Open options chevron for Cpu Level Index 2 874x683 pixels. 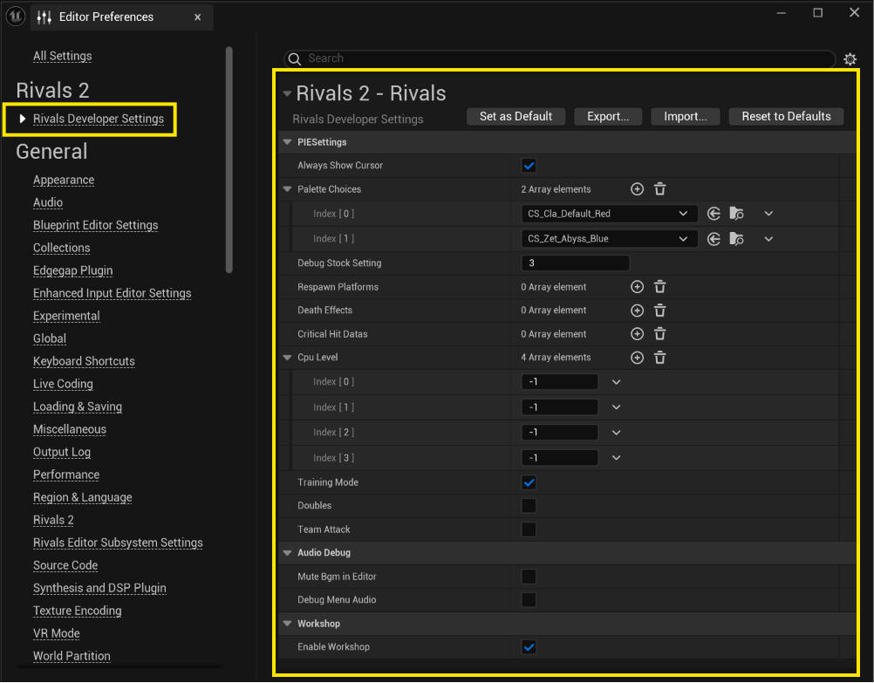click(x=616, y=433)
